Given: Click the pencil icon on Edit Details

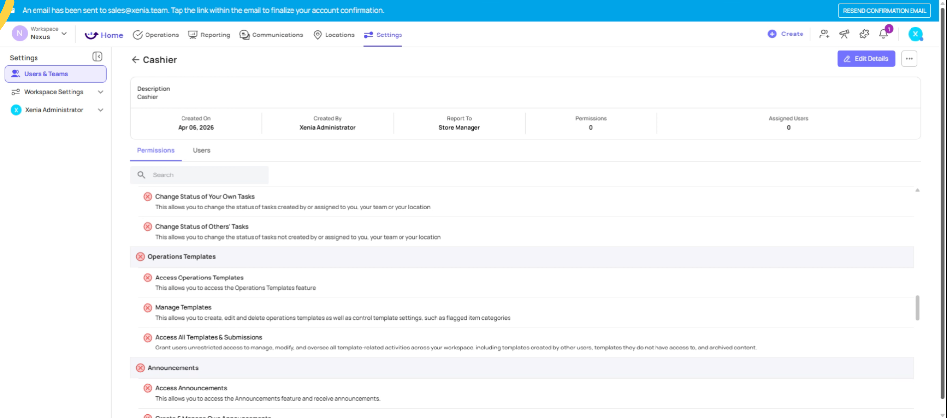Looking at the screenshot, I should [x=847, y=59].
